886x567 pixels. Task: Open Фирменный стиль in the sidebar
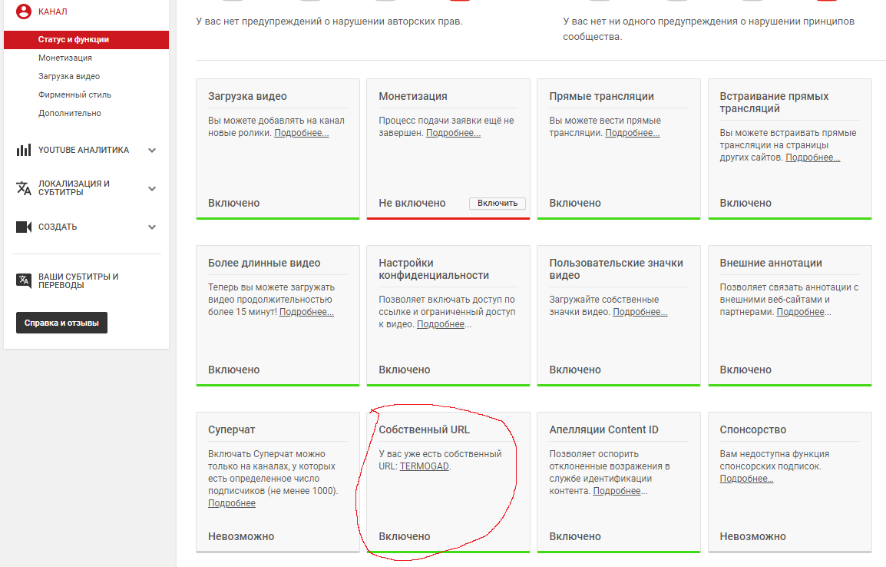(x=74, y=94)
